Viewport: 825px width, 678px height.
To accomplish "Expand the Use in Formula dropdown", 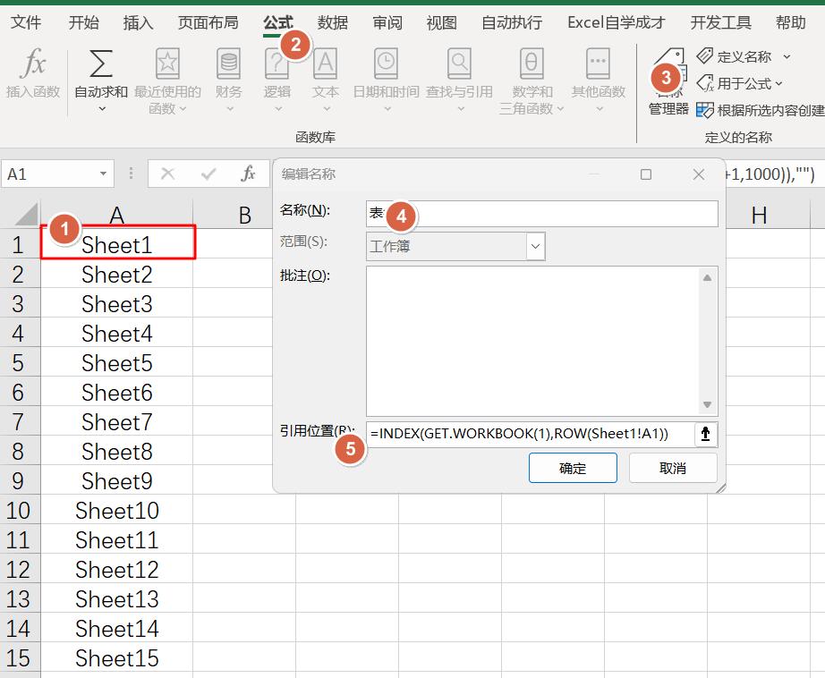I will click(778, 83).
